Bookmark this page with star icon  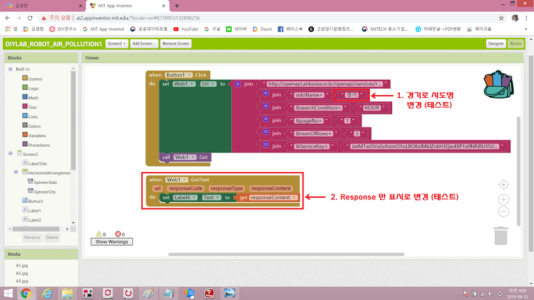click(x=501, y=18)
